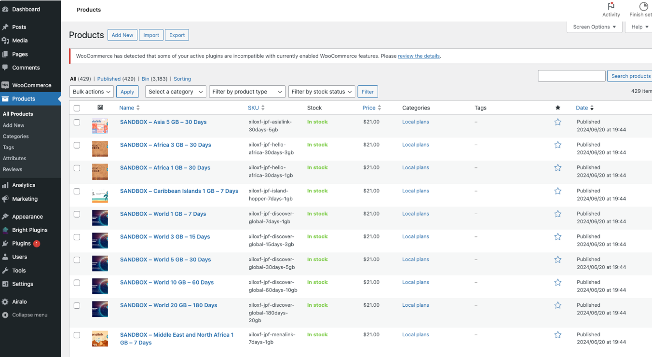Check the World 3 GB row checkbox
Screen dimensions: 652x357
pyautogui.click(x=77, y=237)
